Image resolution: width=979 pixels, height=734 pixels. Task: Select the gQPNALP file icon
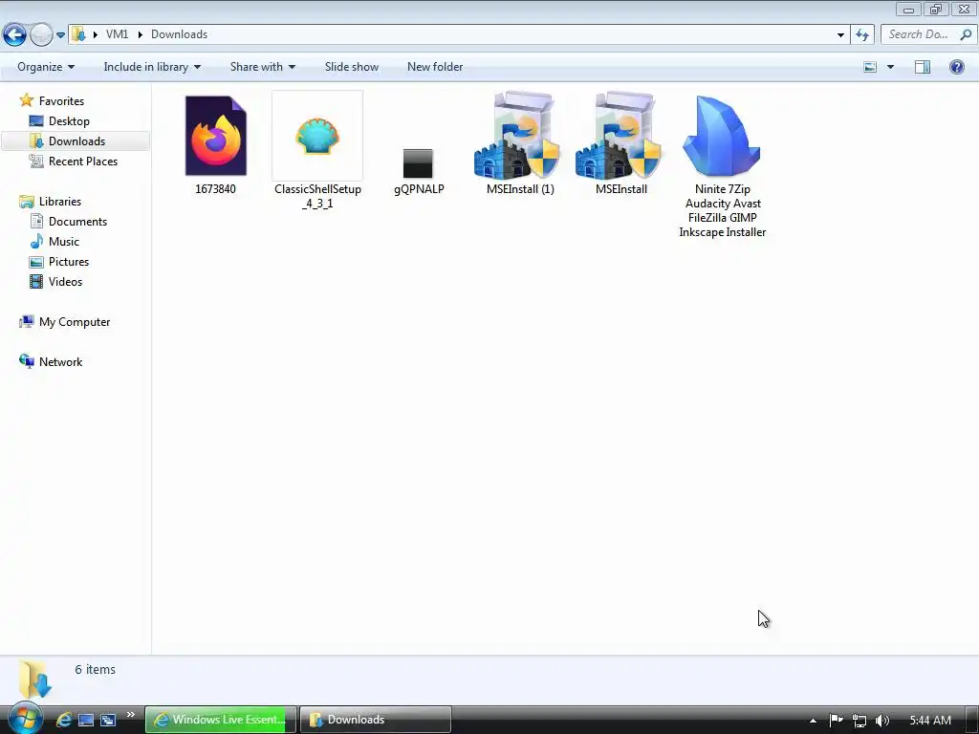[418, 163]
